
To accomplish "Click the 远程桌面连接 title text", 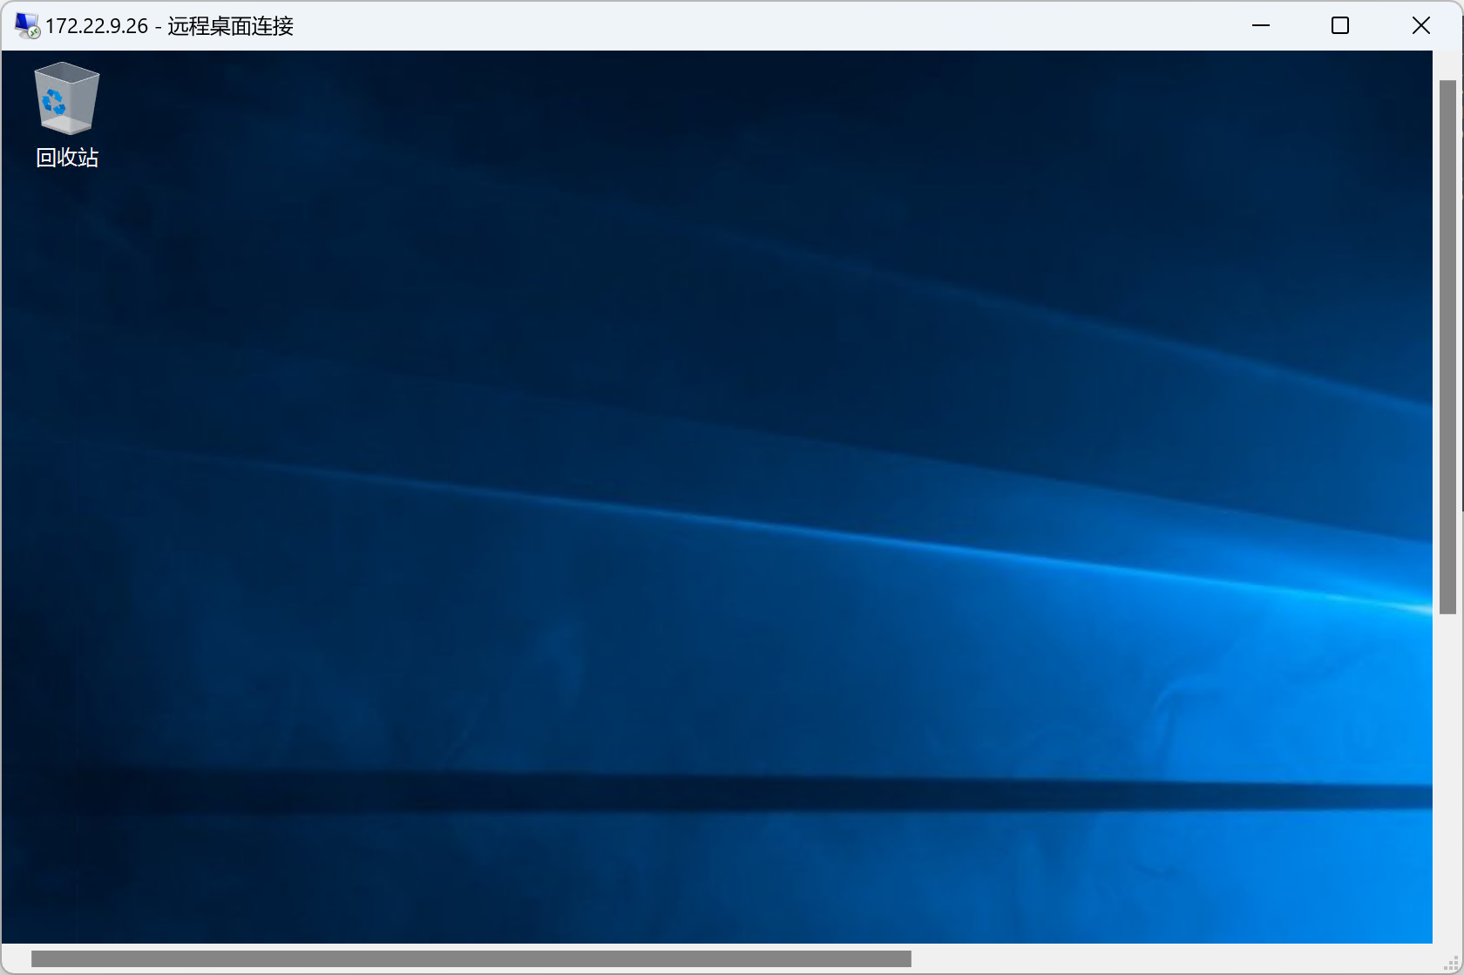I will [231, 26].
